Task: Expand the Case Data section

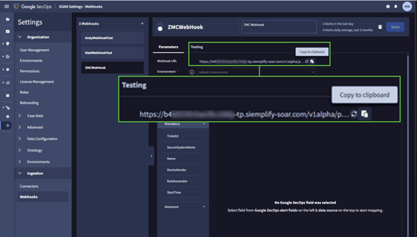Action: coord(19,116)
